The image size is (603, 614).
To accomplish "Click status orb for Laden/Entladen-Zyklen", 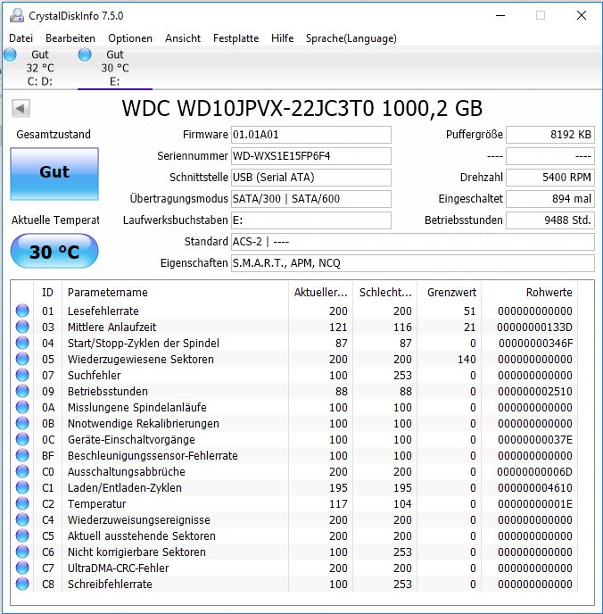I will (x=22, y=487).
